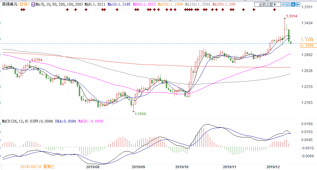
Task: Click the orange 1.3188 axis value
Action: coord(307,40)
